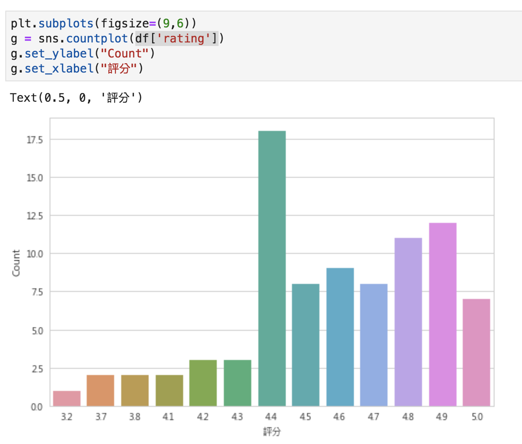This screenshot has height=444, width=522.
Task: Click the 7.5 y-axis tick label
Action: coord(37,292)
